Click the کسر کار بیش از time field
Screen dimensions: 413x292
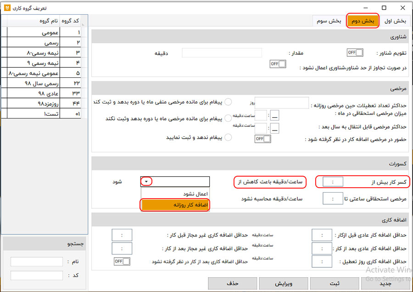[333, 182]
